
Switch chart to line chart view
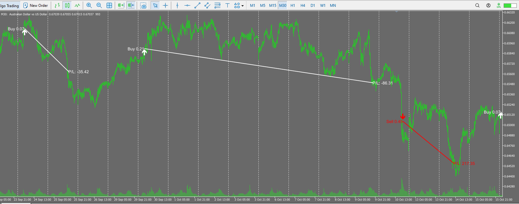77,6
